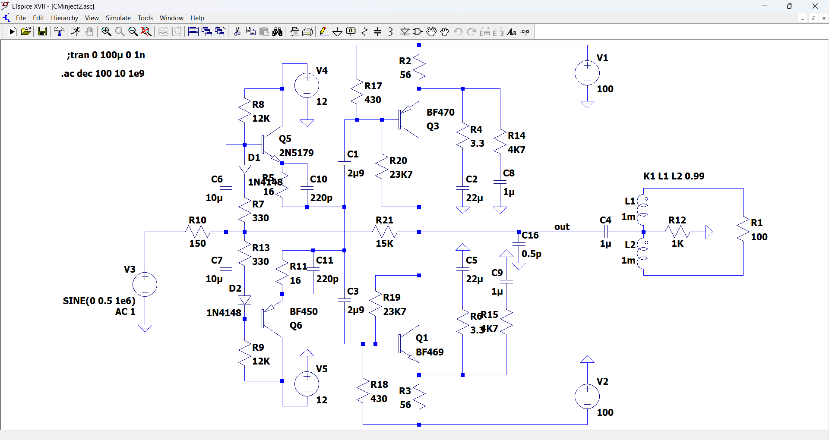Open the Hierarchy menu
Viewport: 829px width, 440px height.
64,18
